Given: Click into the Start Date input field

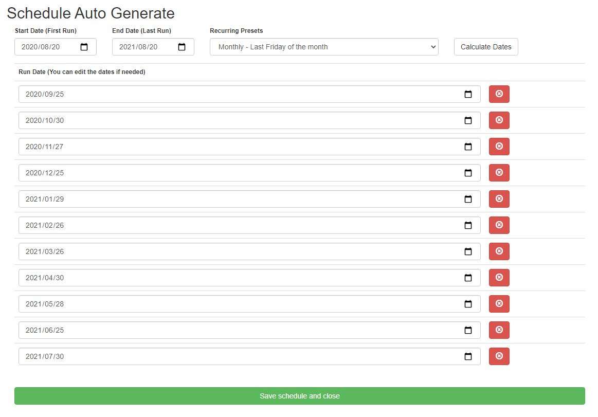Looking at the screenshot, I should click(46, 47).
